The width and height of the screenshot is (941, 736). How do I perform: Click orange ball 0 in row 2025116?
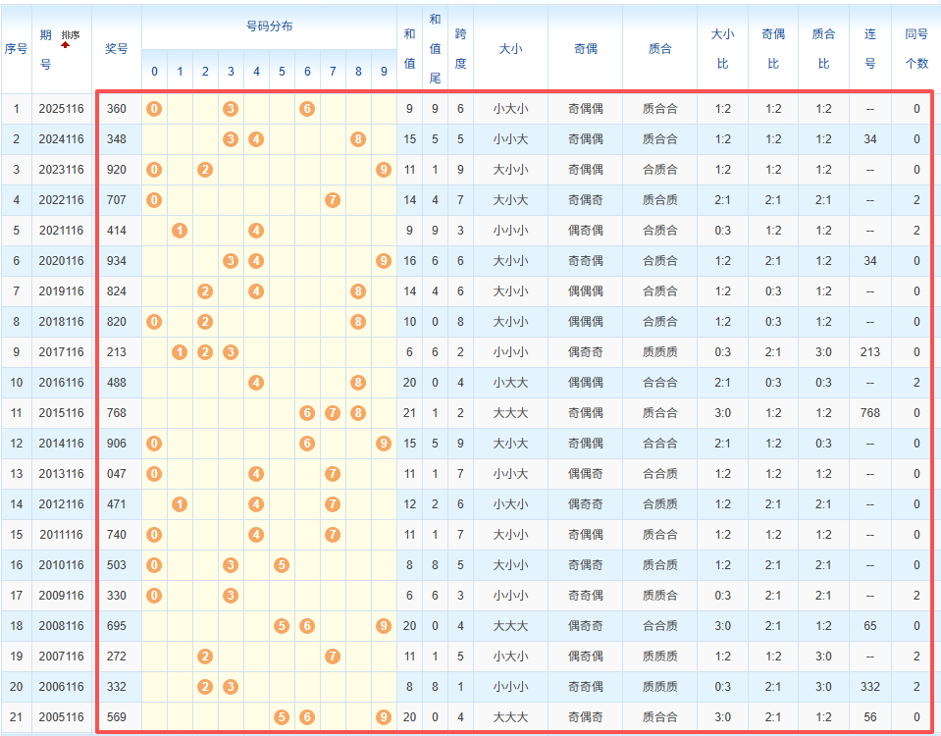click(x=154, y=109)
